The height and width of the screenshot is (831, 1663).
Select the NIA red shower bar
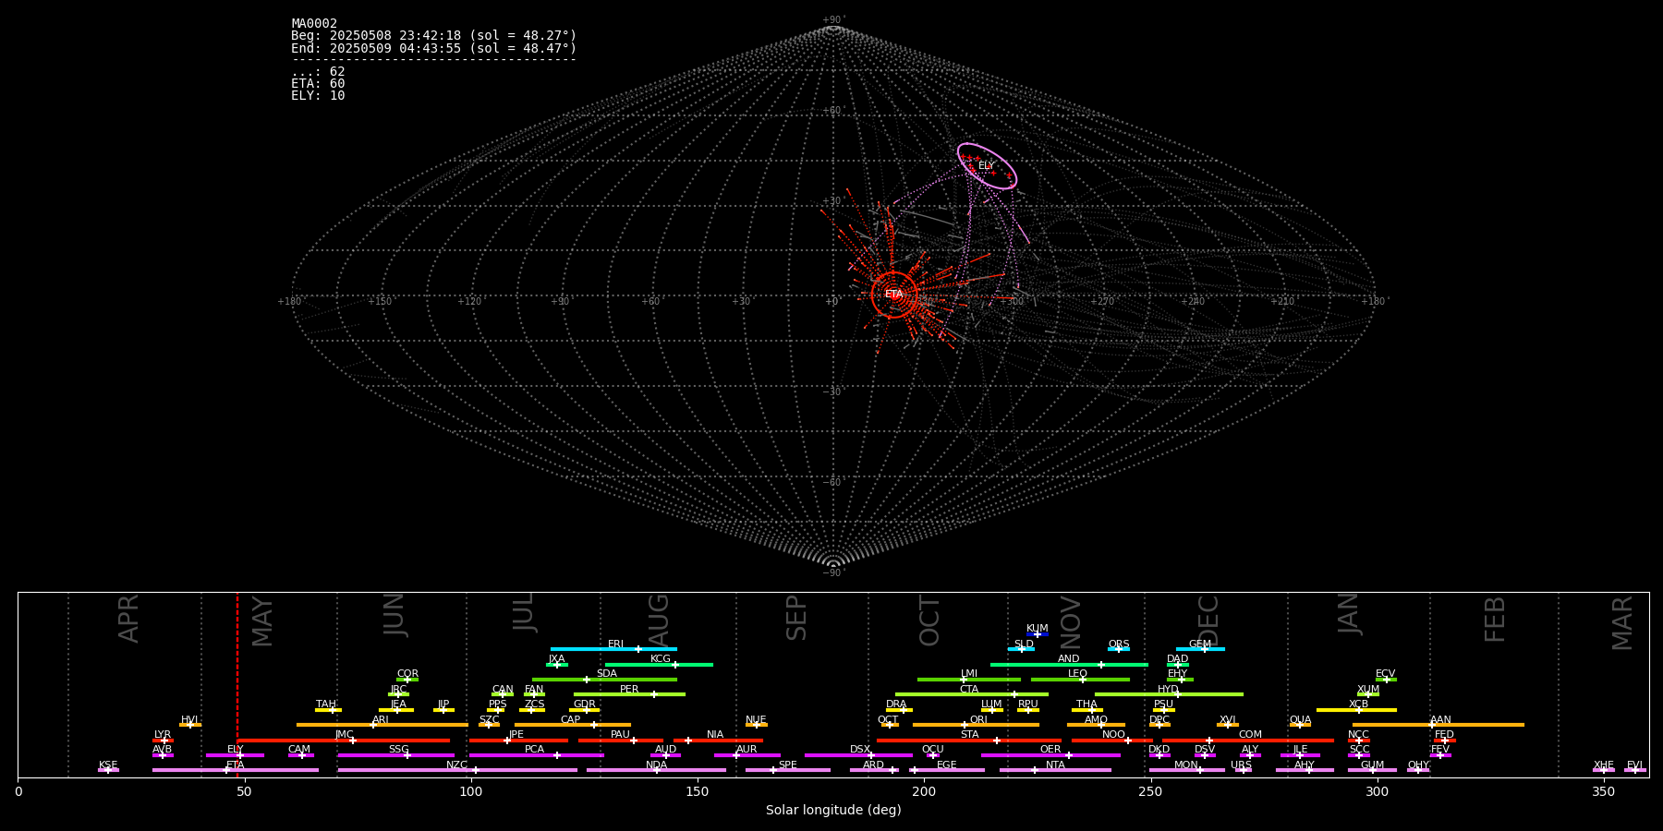718,741
